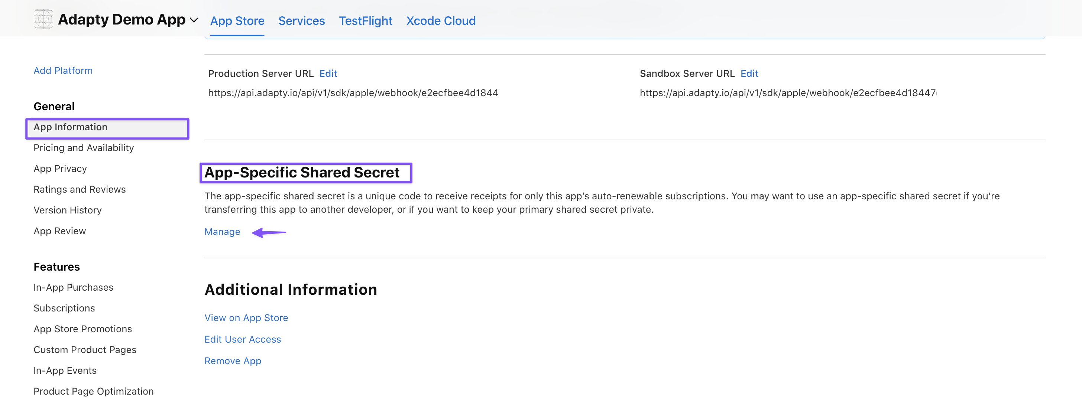Viewport: 1082px width, 418px height.
Task: Go to the TestFlight tab
Action: 365,21
